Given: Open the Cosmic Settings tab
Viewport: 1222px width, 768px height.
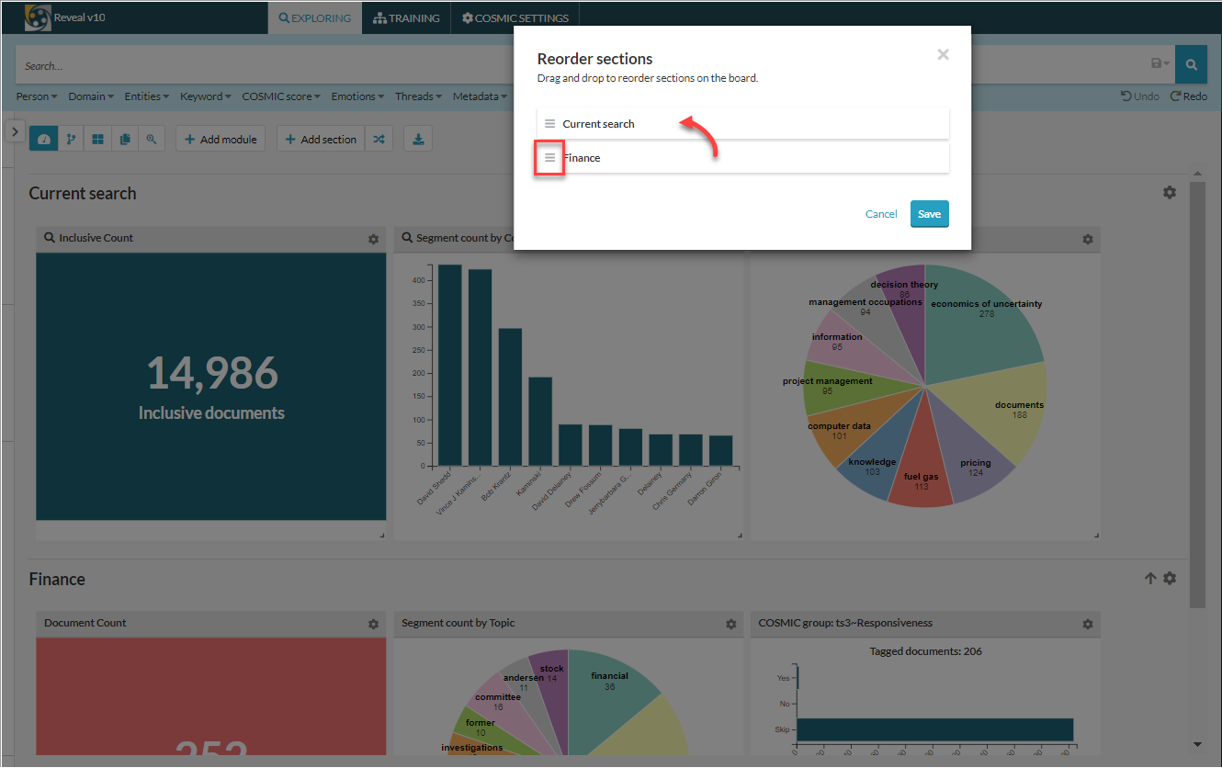Looking at the screenshot, I should [515, 18].
